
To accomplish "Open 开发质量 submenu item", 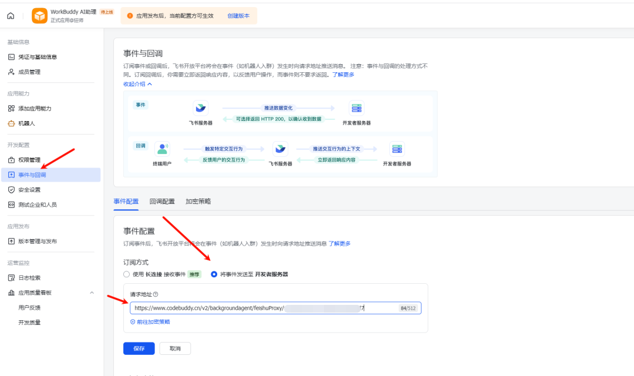I will [29, 323].
